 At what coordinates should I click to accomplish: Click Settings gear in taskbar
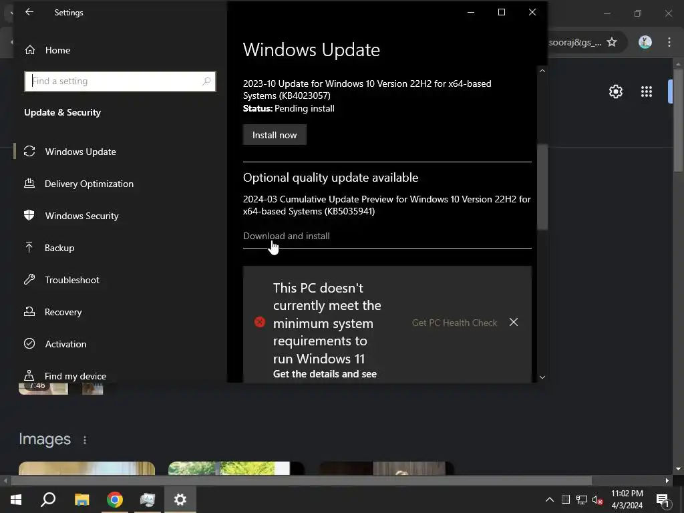coord(180,500)
